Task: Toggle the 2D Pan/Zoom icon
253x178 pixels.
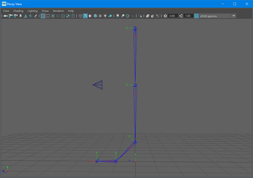Action: [x=30, y=16]
